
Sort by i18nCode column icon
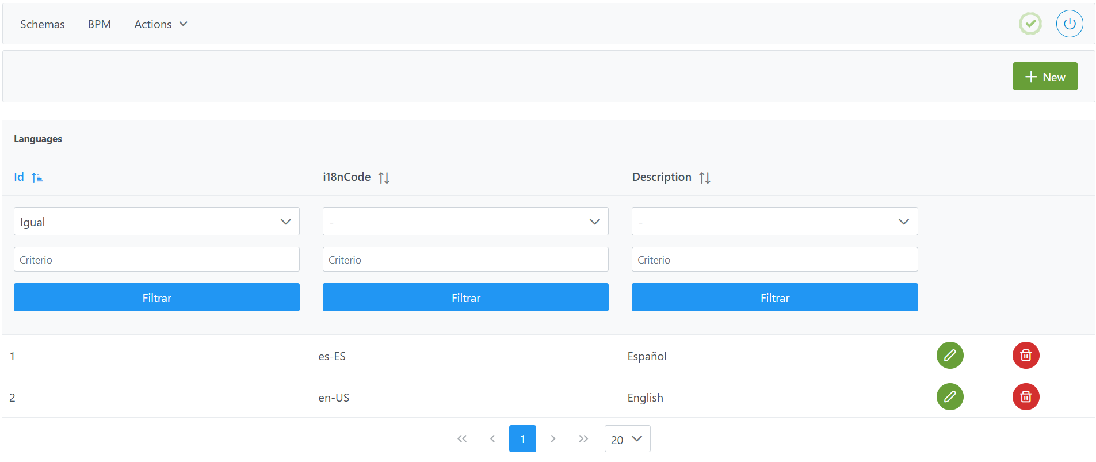(x=384, y=178)
